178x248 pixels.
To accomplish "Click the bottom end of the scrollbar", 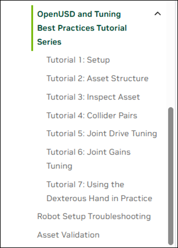I will (171, 243).
